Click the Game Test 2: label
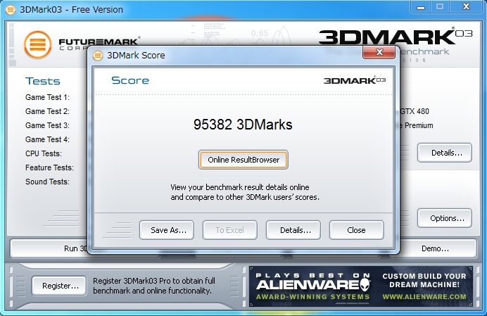Viewport: 487px width, 316px height. (47, 111)
